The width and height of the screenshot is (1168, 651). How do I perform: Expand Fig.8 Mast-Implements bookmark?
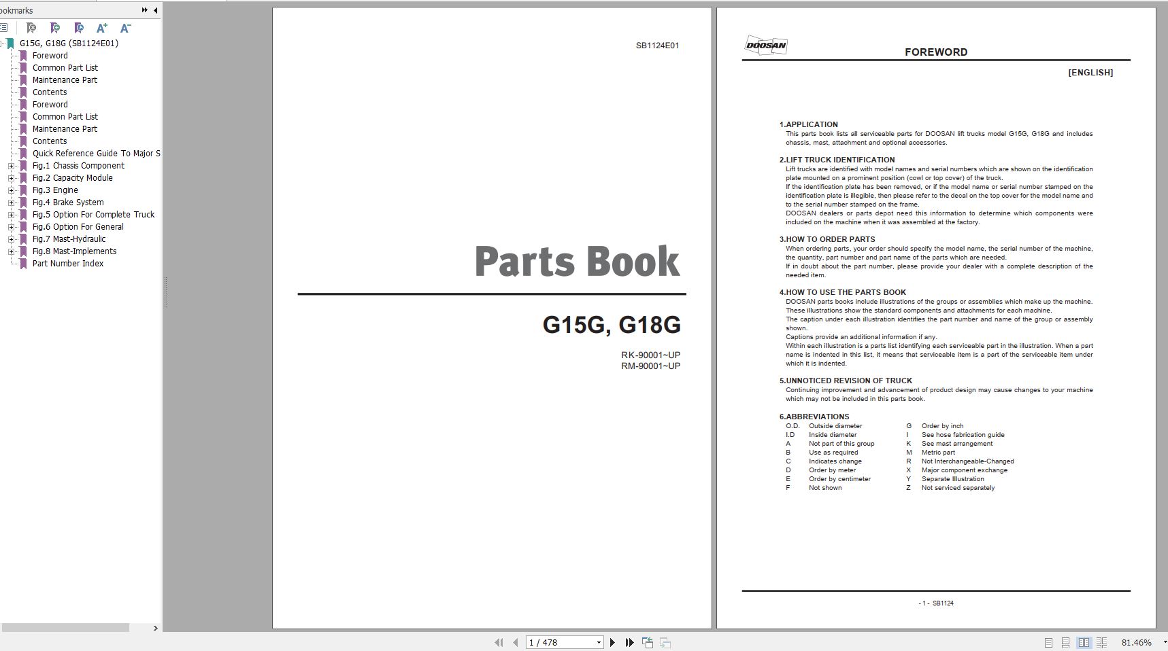tap(11, 251)
